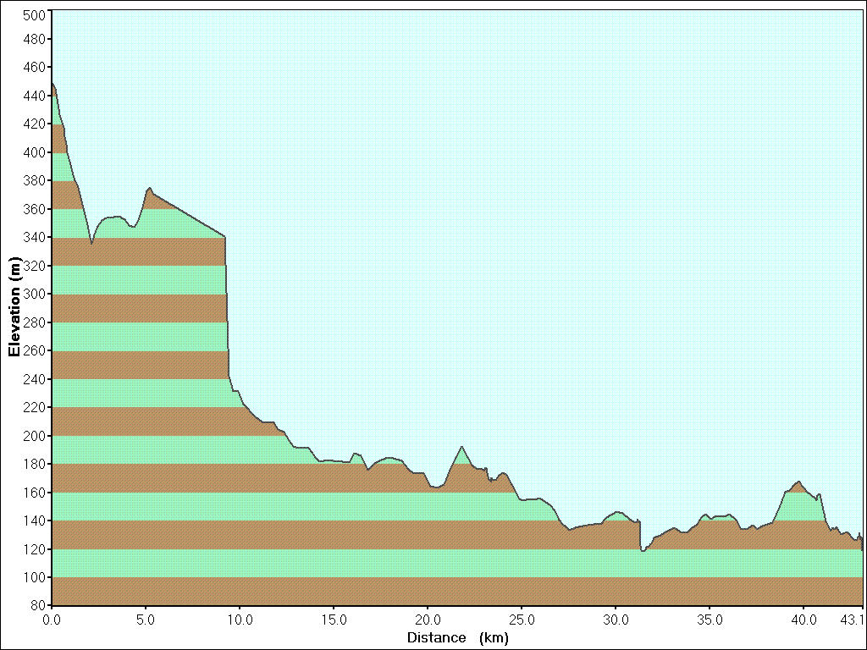Screen dimensions: 867x650
Task: Click the "Distance (km)" horizontal axis title
Action: 457,637
